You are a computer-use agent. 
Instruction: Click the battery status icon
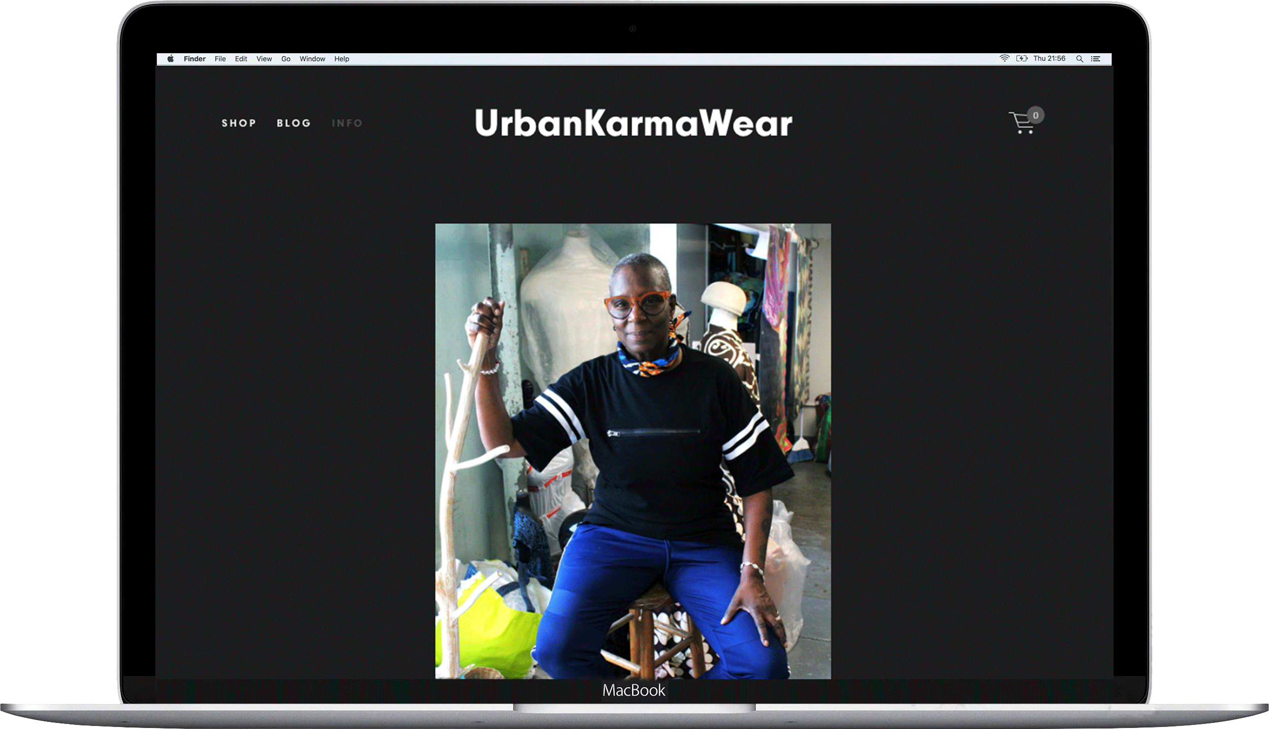click(x=1022, y=58)
